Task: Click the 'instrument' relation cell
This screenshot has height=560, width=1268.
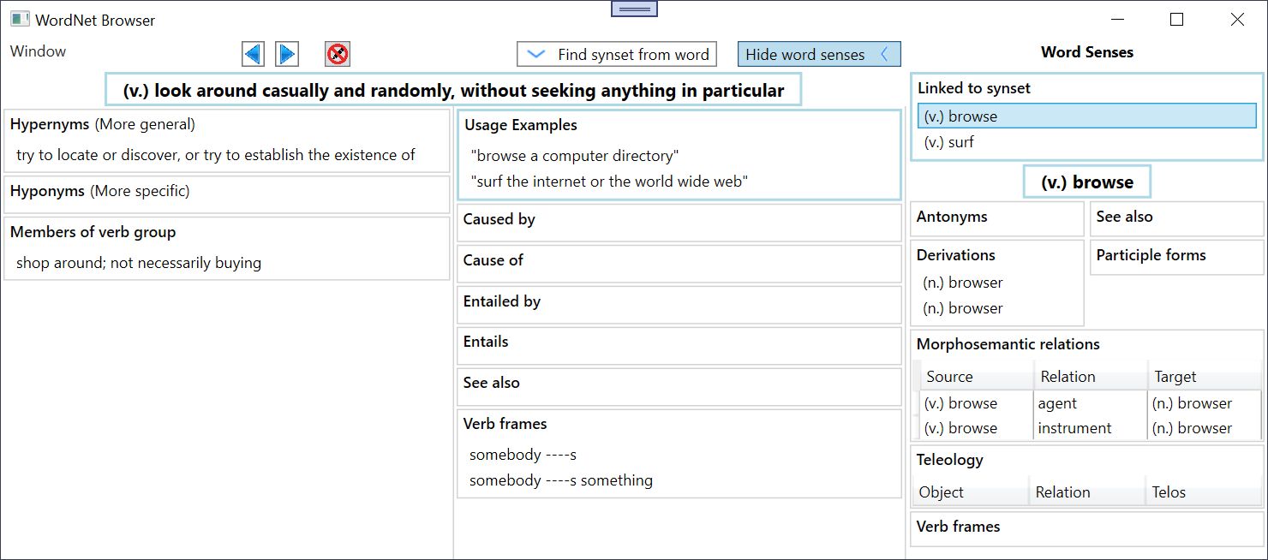Action: click(1090, 428)
